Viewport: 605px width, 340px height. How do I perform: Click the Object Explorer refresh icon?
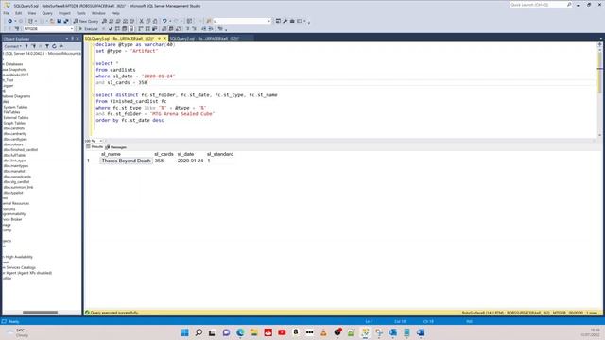(54, 46)
